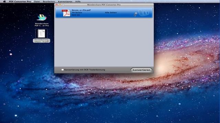Click the Wondershare PDF Converter Pro title bar
Image resolution: width=220 pixels, height=123 pixels.
tap(104, 5)
